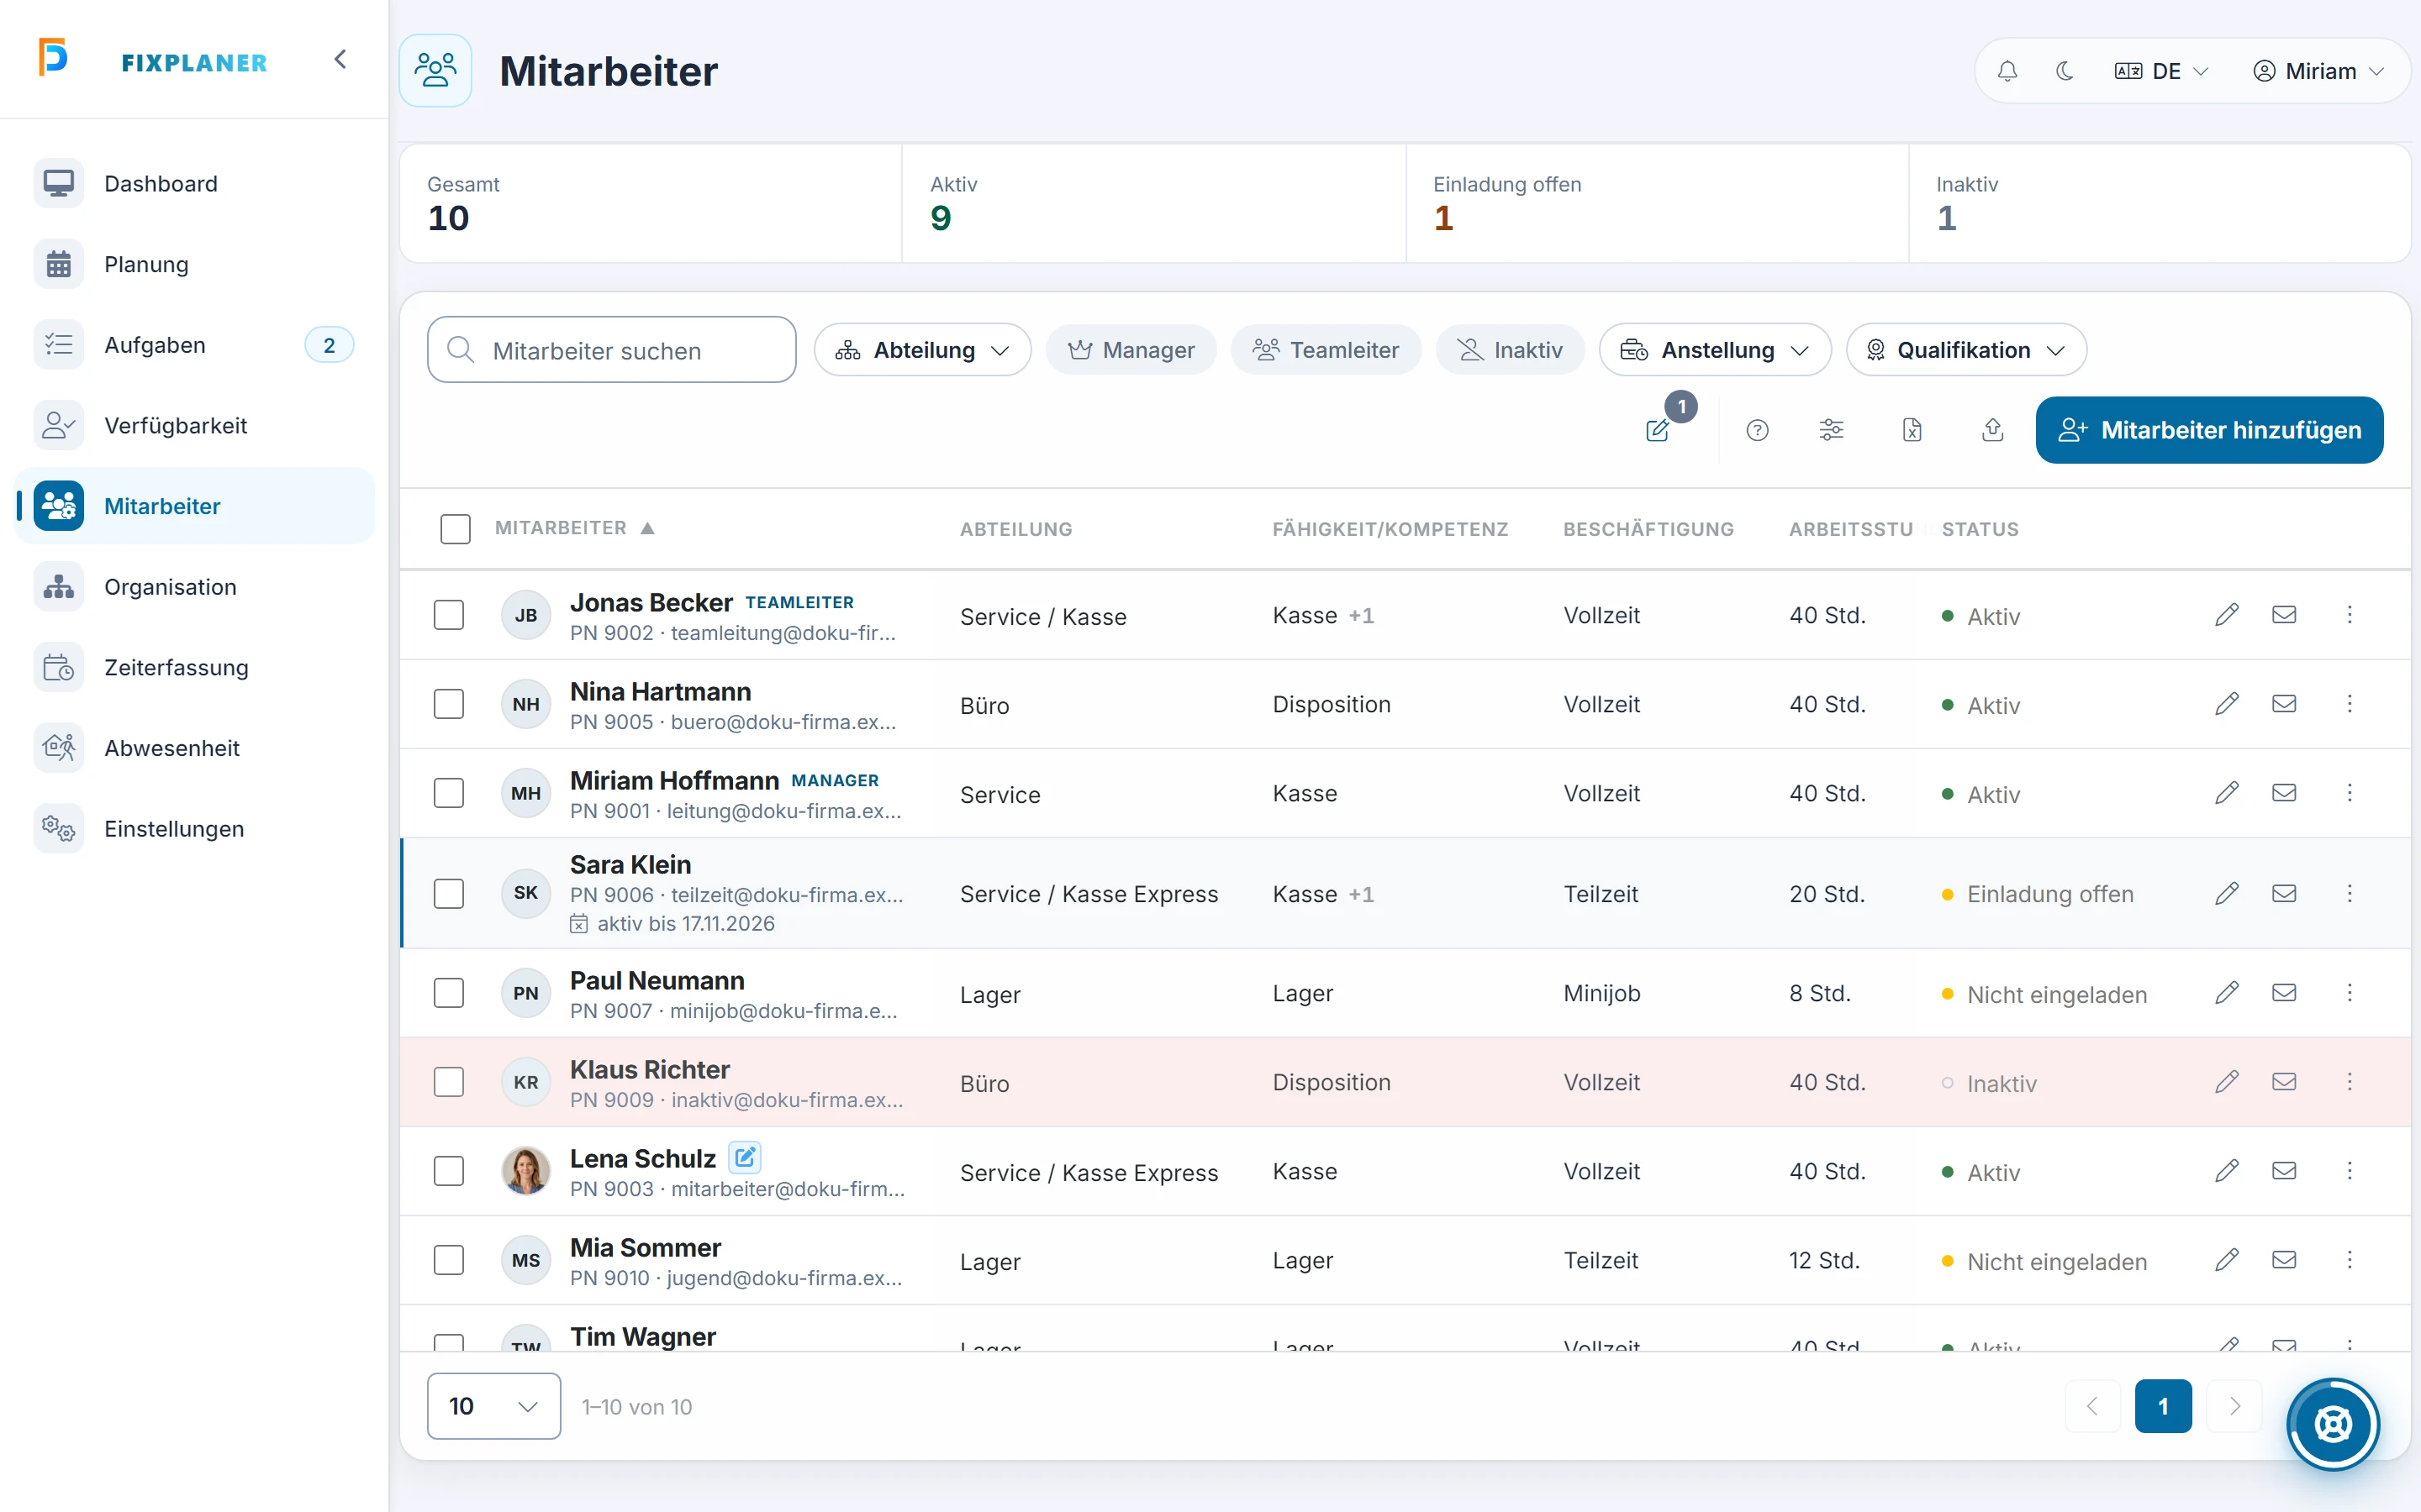
Task: Collapse the sidebar with the chevron arrow
Action: (x=340, y=60)
